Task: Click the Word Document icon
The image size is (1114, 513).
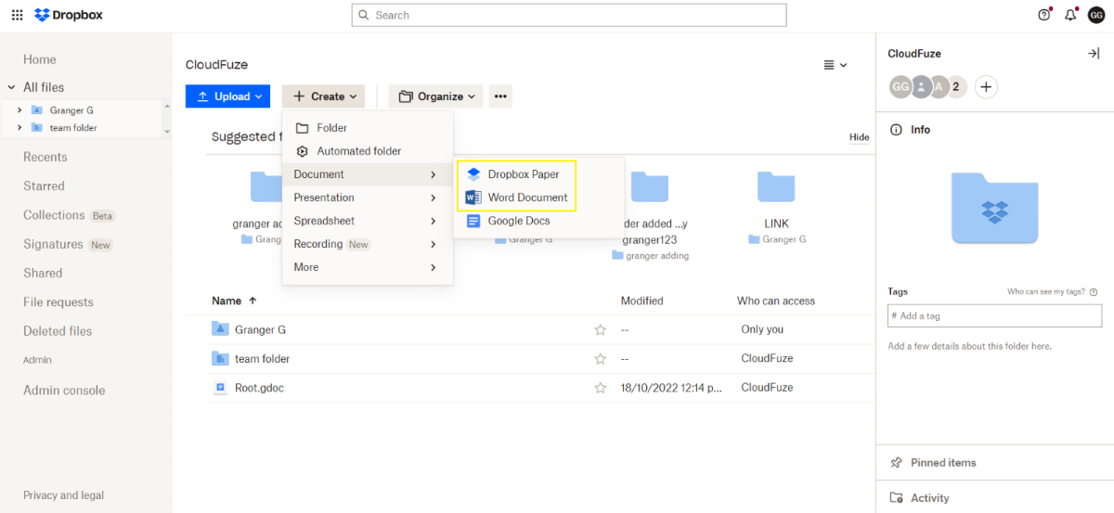Action: (473, 198)
